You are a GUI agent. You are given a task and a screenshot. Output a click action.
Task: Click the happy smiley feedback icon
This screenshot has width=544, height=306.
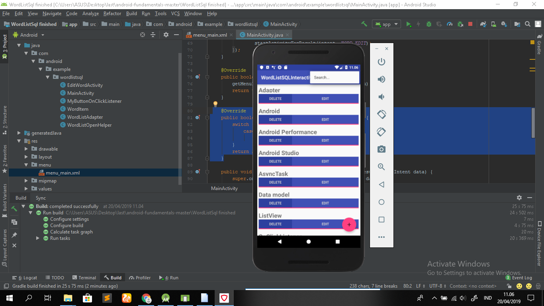click(x=519, y=286)
